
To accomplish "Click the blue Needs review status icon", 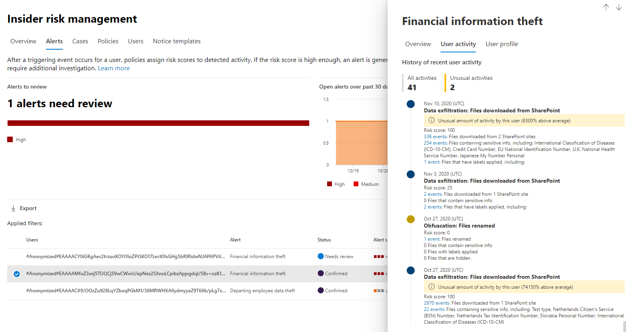I will pyautogui.click(x=321, y=256).
